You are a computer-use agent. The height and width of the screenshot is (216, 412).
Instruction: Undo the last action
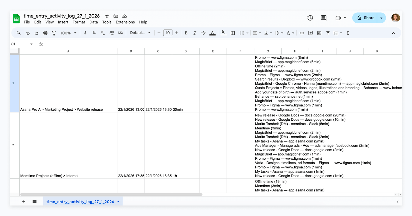28,33
